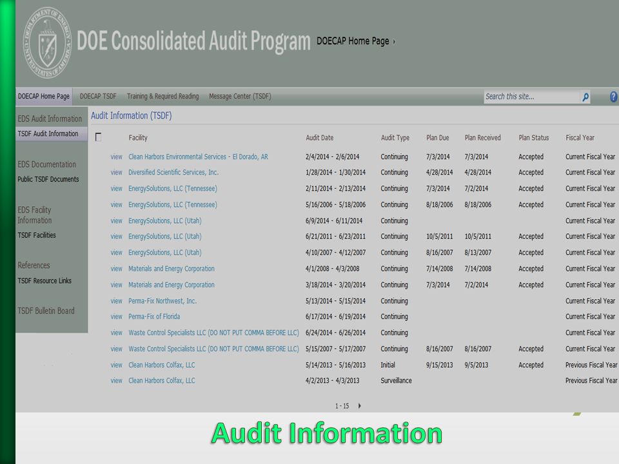Open EnergySolutions, LLC (Utah) audited 4/10/2007
This screenshot has width=619, height=464.
tap(164, 253)
